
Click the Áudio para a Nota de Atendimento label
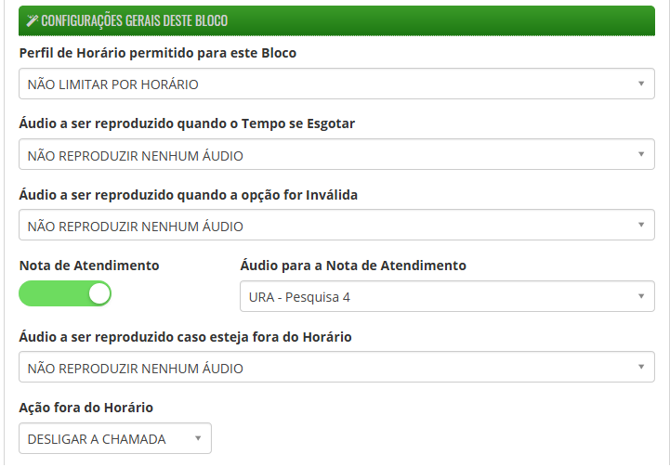coord(353,266)
